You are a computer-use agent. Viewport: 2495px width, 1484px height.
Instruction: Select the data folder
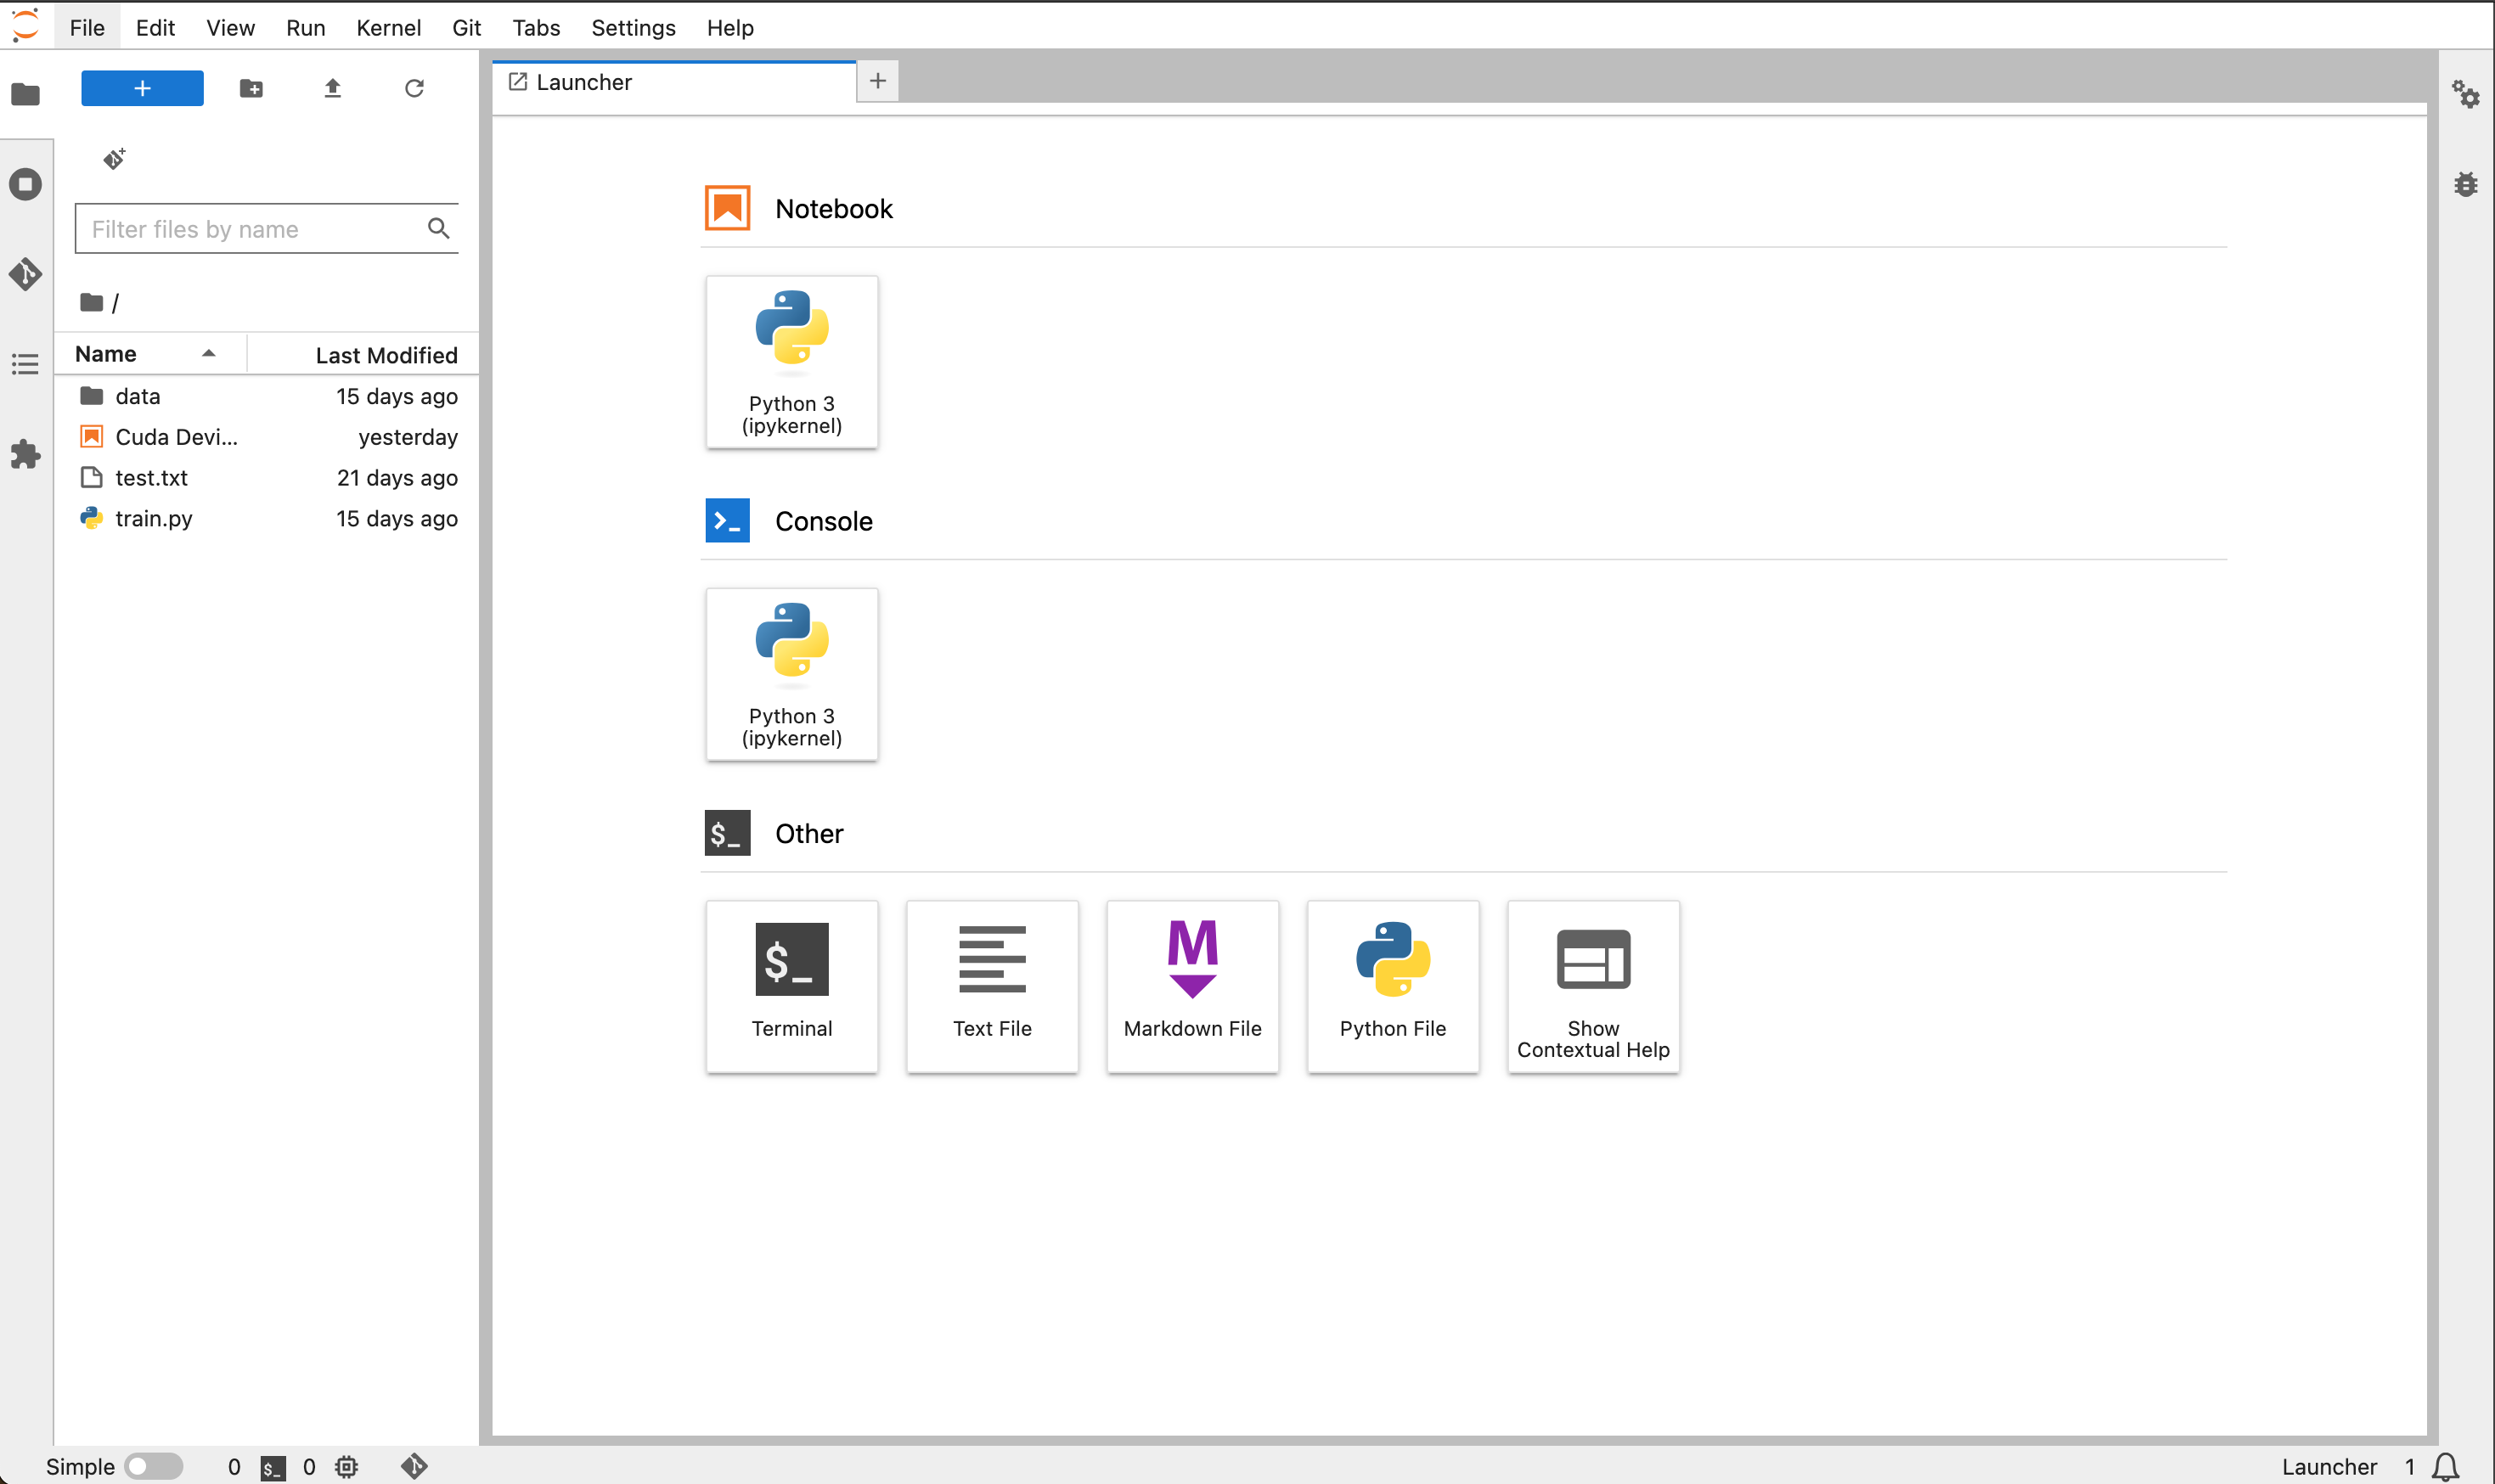pyautogui.click(x=267, y=396)
